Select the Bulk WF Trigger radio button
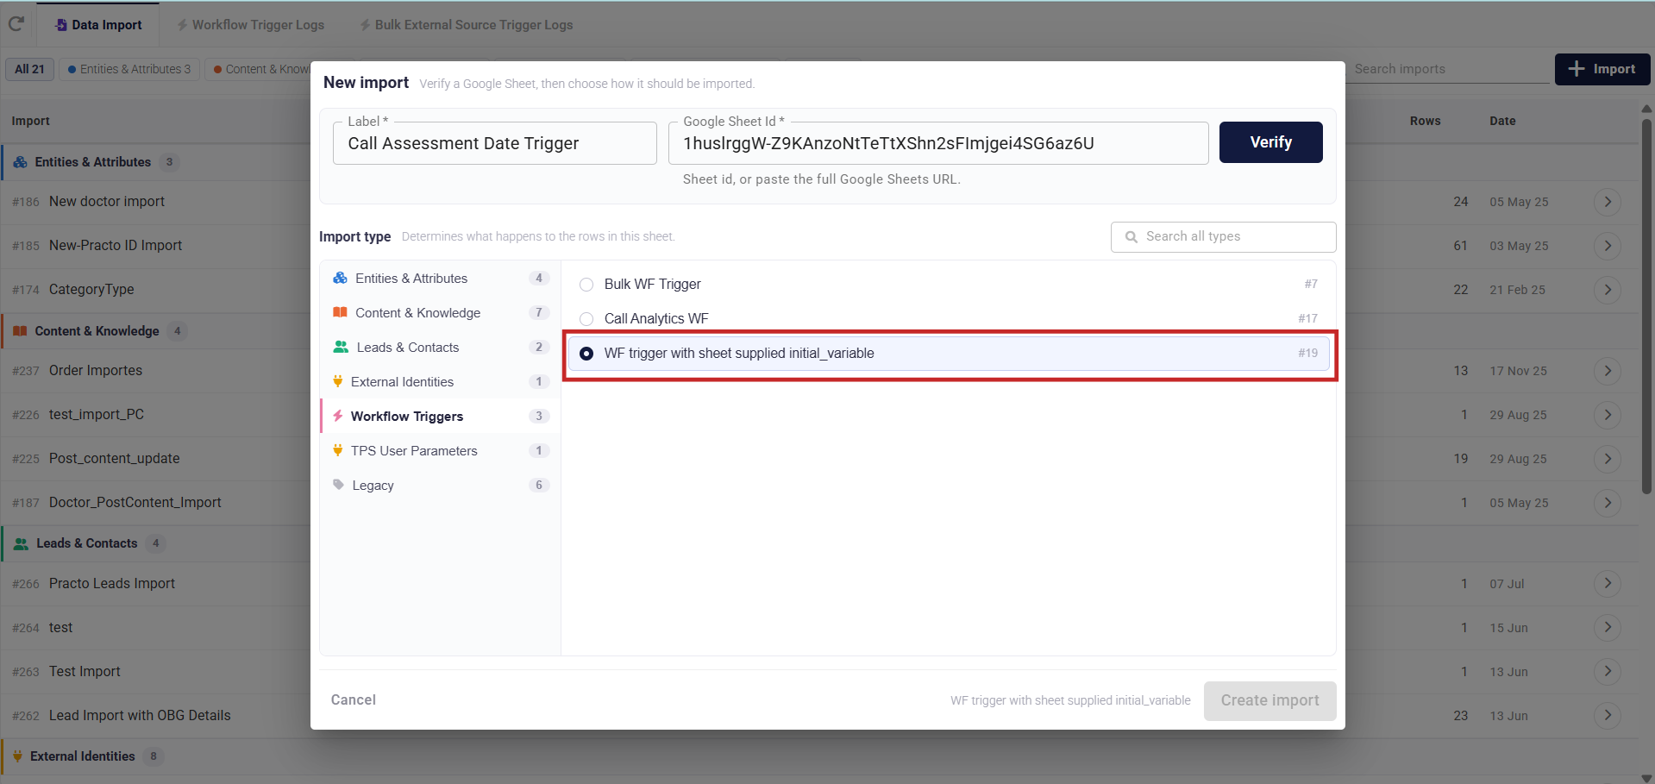This screenshot has width=1655, height=784. coord(586,285)
